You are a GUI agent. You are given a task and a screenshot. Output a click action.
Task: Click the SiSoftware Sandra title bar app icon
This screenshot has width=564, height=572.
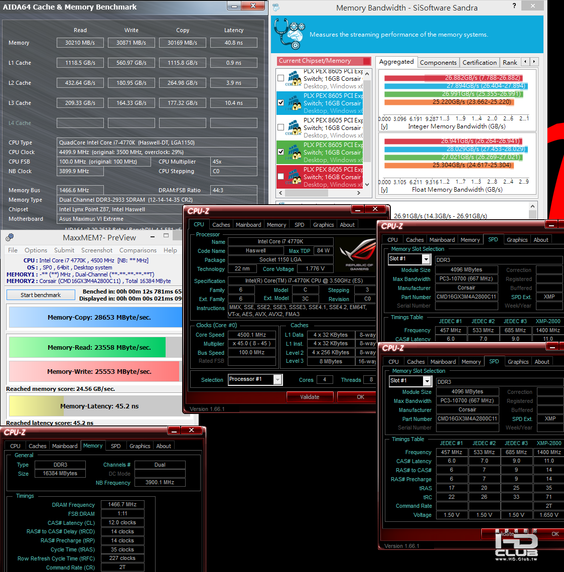[276, 7]
